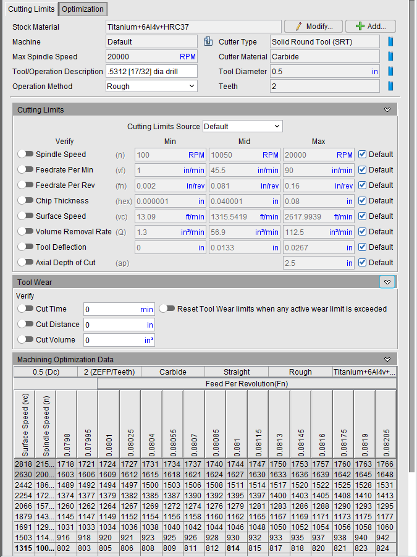
Task: Toggle Cut Volume verify switch
Action: pyautogui.click(x=25, y=339)
